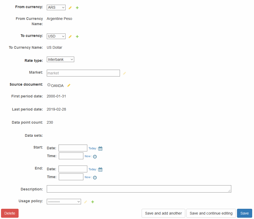Open the calendar picker for End date
The image size is (254, 219).
tap(100, 169)
